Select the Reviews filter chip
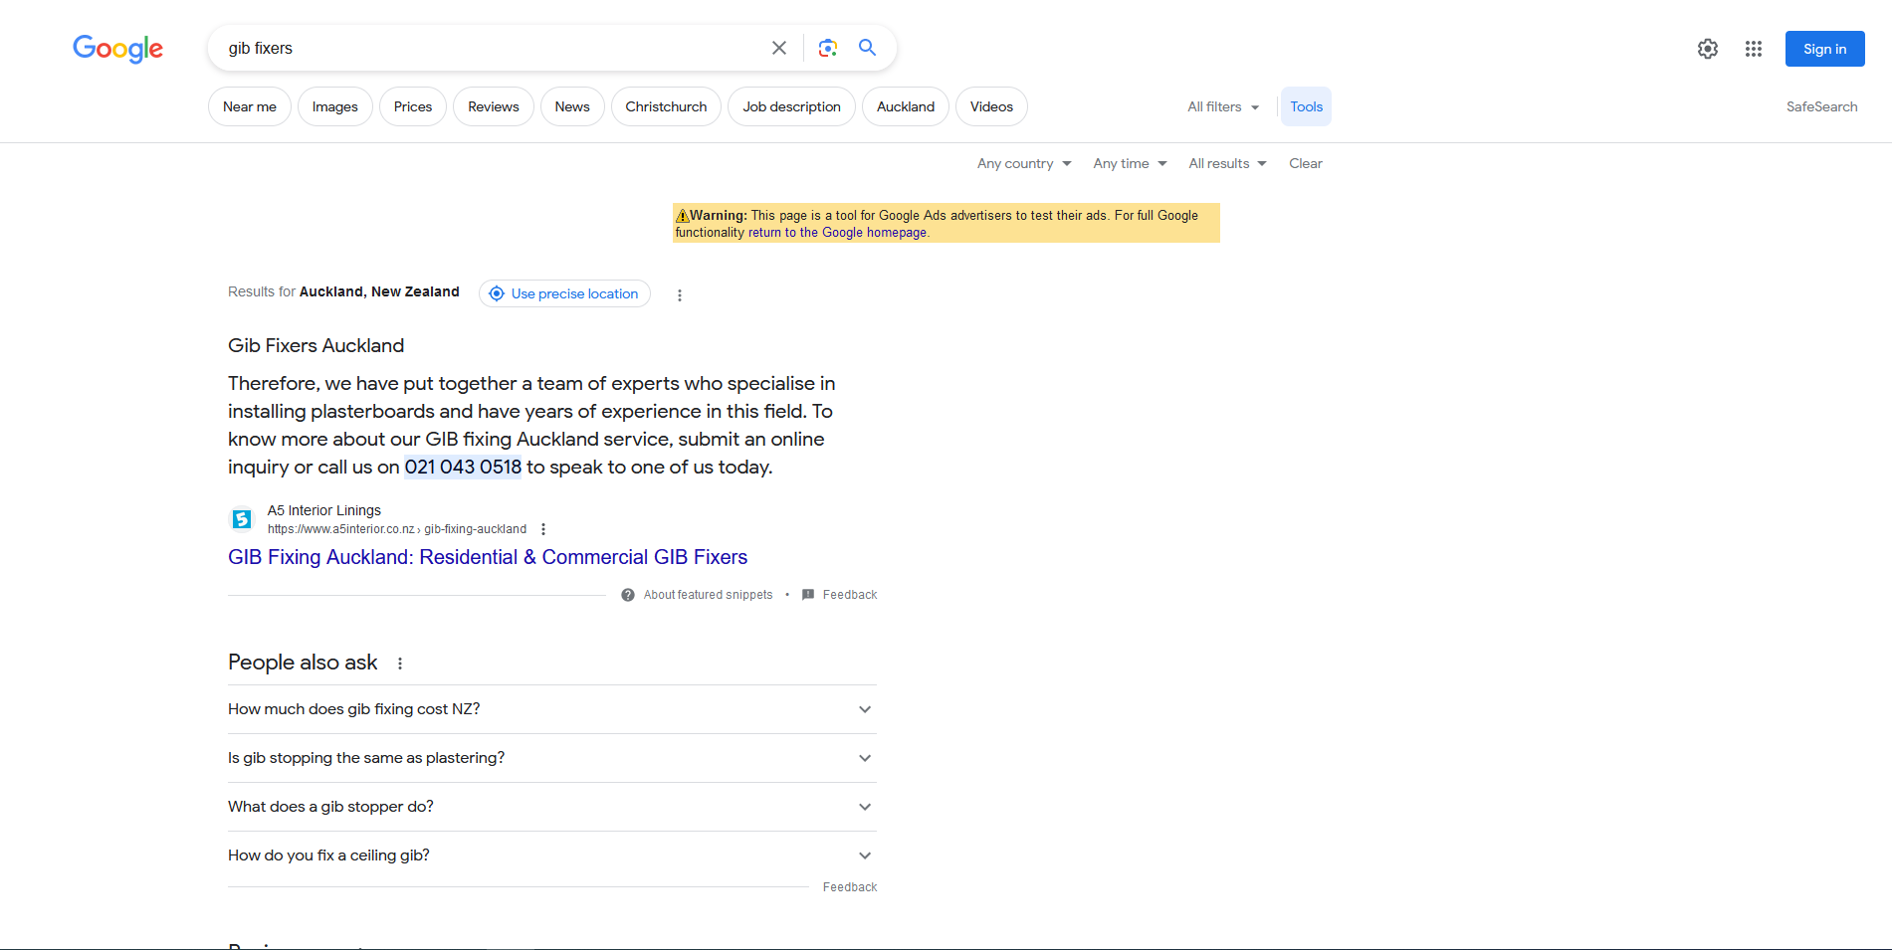 [494, 106]
